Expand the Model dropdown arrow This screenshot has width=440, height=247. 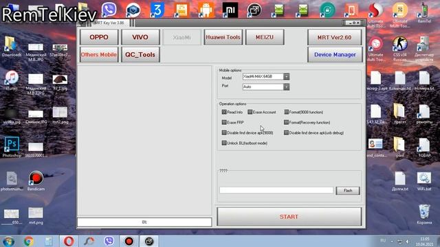coord(286,76)
